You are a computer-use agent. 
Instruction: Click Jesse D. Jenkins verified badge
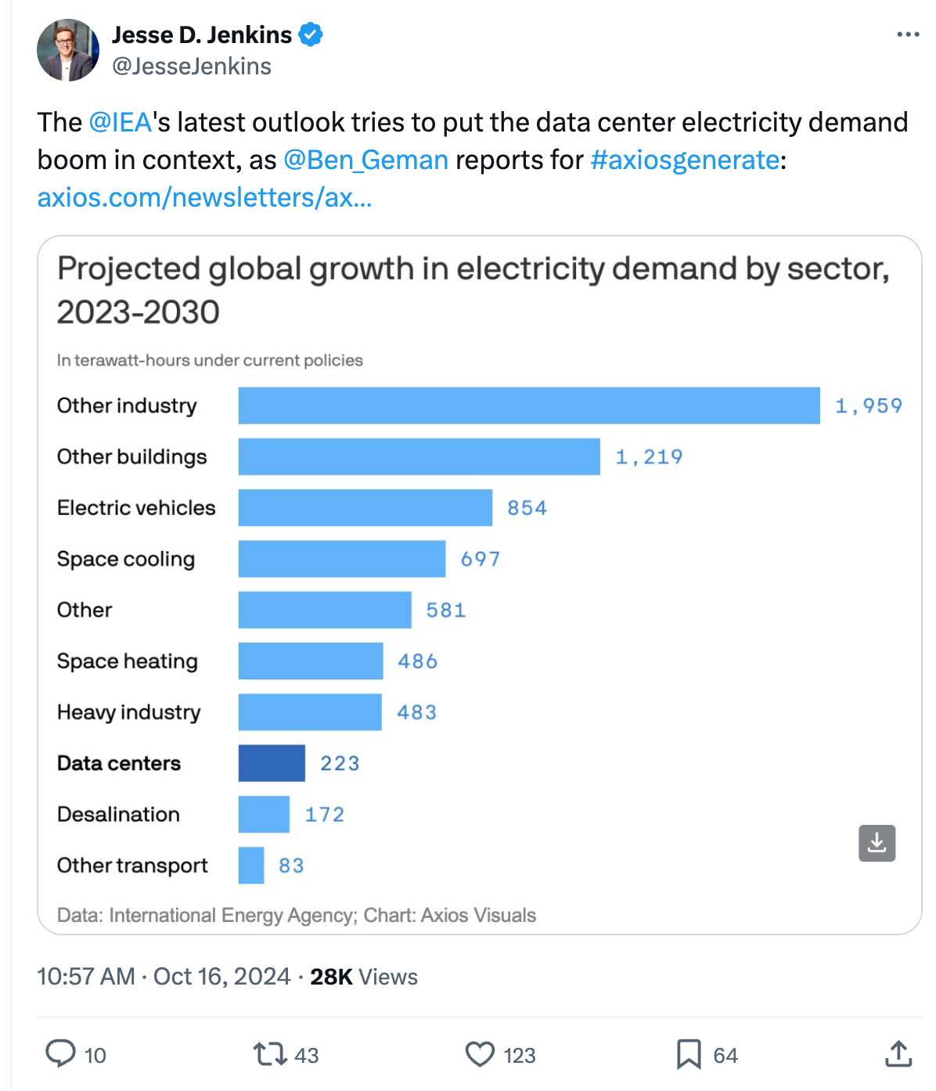pos(311,34)
